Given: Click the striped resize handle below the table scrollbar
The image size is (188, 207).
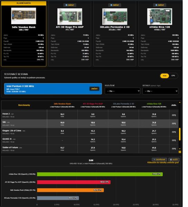Looking at the screenshot, I should click(x=180, y=152).
